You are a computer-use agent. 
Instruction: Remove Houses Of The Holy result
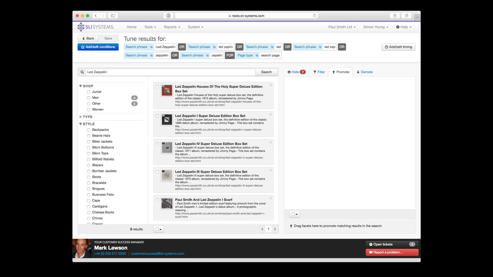point(271,85)
